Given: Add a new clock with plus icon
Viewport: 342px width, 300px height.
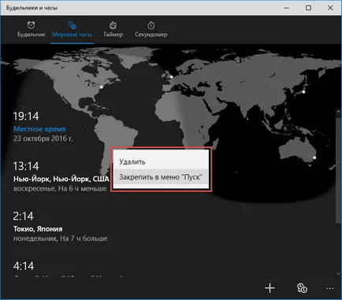Looking at the screenshot, I should (270, 288).
